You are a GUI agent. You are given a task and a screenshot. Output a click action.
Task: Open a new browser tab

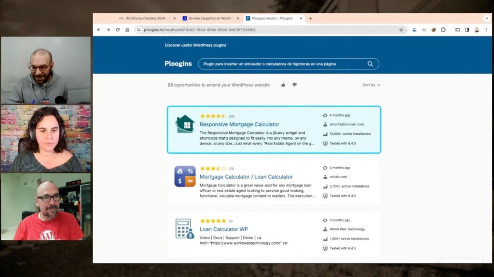[310, 18]
